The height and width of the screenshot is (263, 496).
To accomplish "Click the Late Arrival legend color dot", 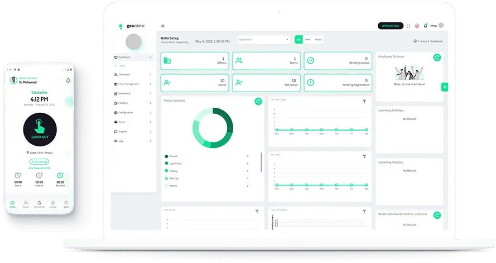I will (166, 164).
